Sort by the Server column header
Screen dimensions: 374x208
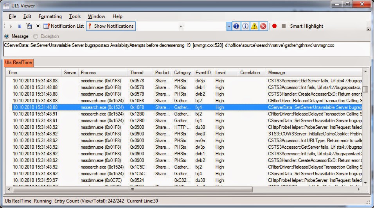click(70, 73)
